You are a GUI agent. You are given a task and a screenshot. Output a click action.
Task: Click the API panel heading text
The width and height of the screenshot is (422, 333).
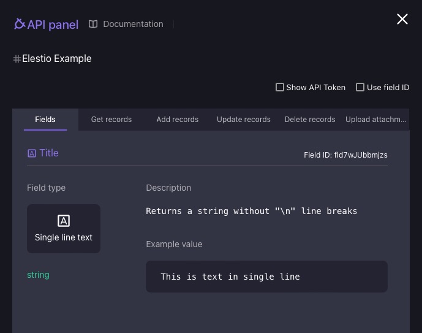coord(53,25)
